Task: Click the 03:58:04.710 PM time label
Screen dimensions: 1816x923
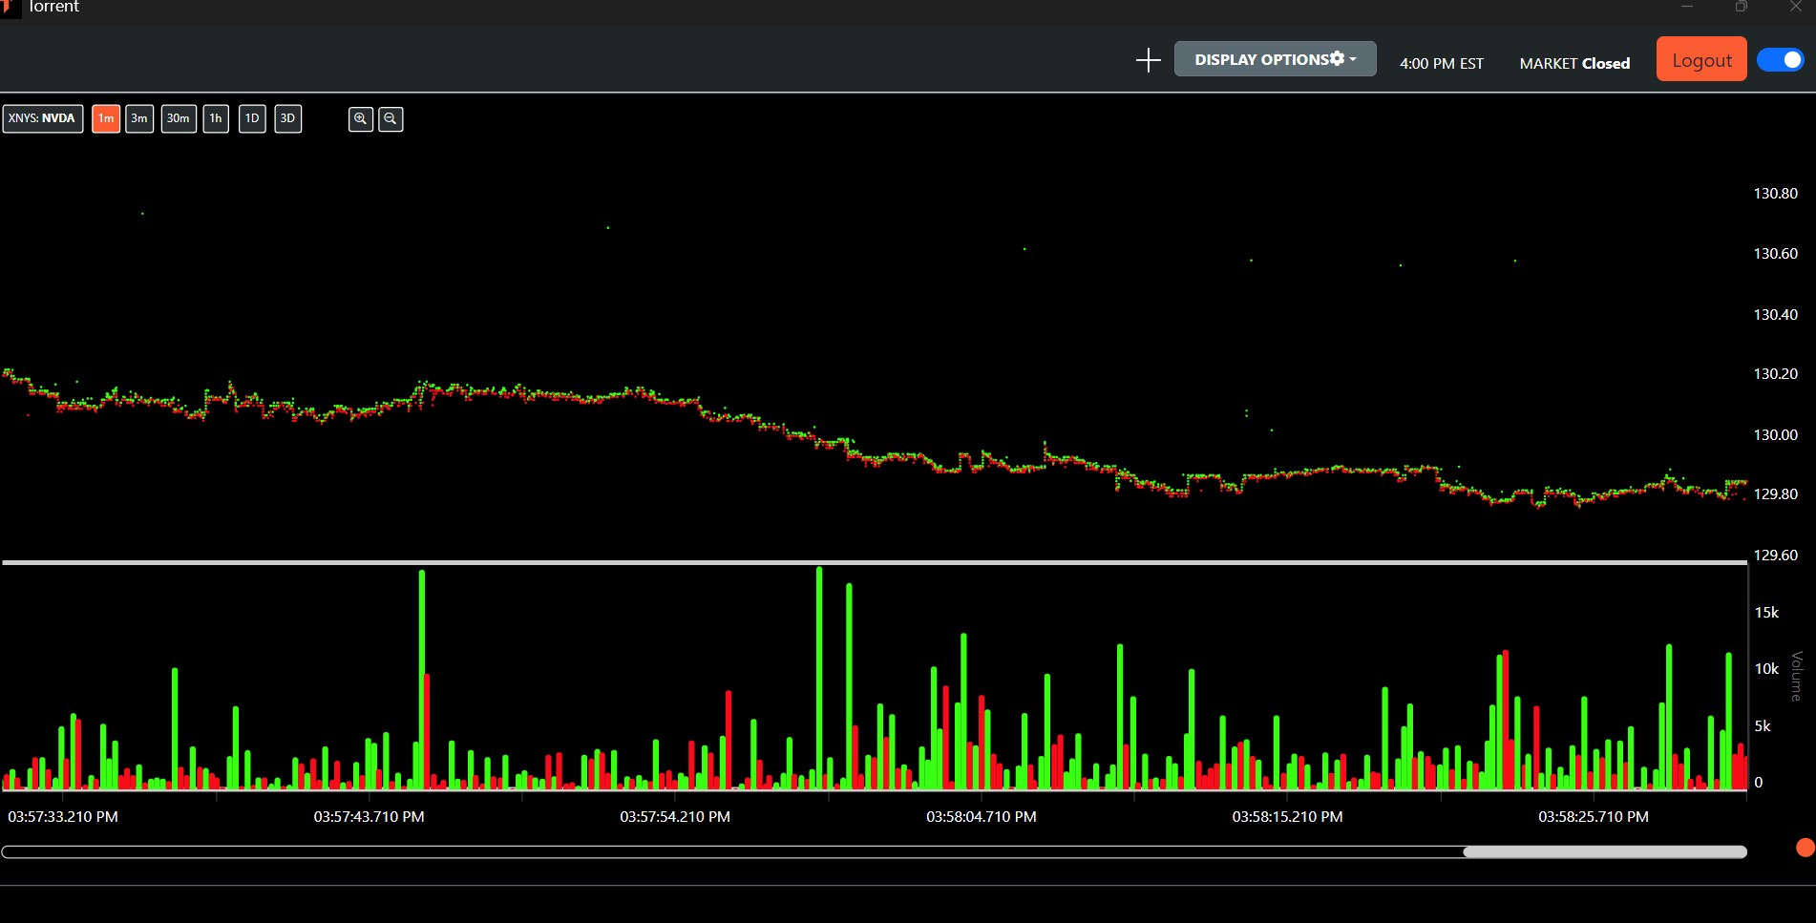Action: pyautogui.click(x=982, y=817)
